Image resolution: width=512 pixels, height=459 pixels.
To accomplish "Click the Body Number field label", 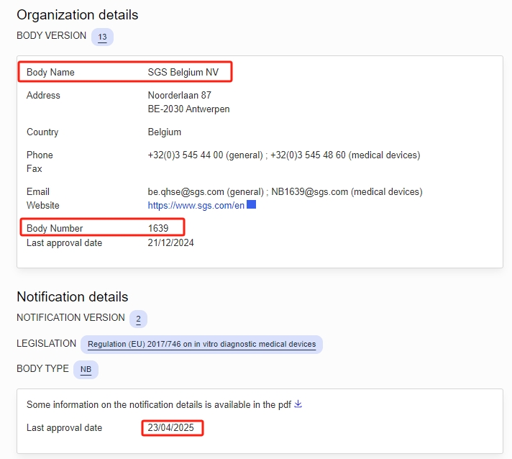I will coord(55,228).
